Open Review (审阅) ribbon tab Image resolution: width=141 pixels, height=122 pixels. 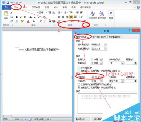(x=65, y=7)
